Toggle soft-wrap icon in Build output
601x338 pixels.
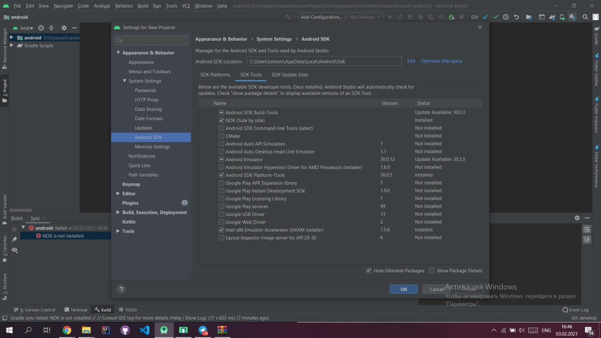pos(587,230)
